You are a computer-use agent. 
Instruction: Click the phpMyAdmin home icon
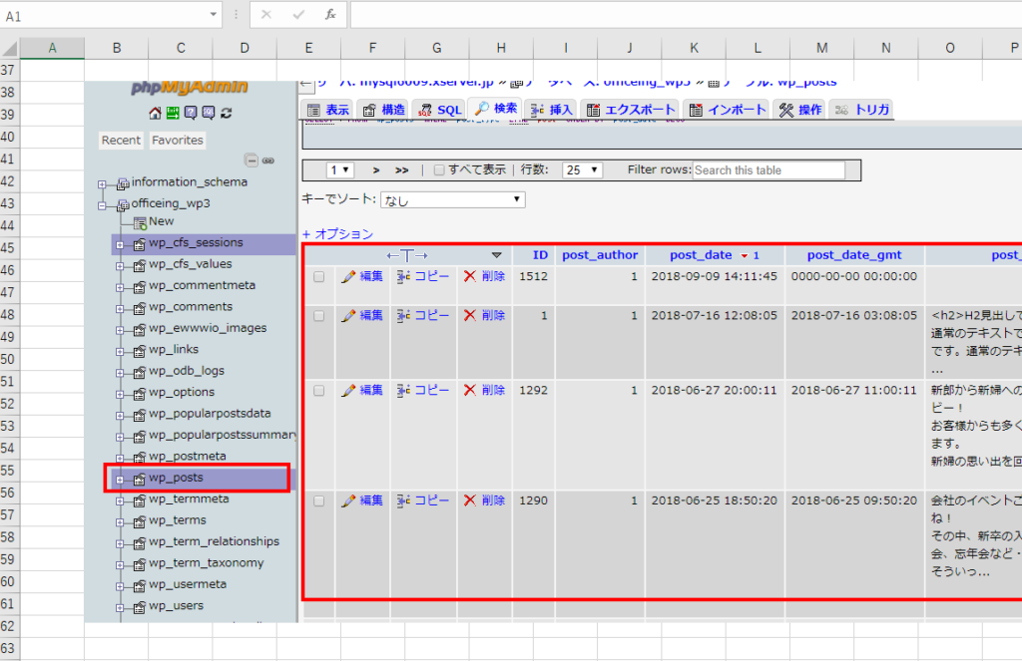point(155,113)
